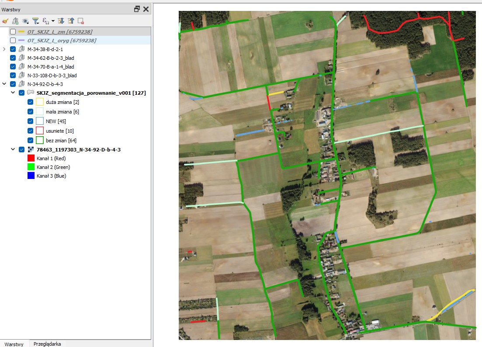Open the layer styling panel brush icon
482x347 pixels.
pos(5,21)
